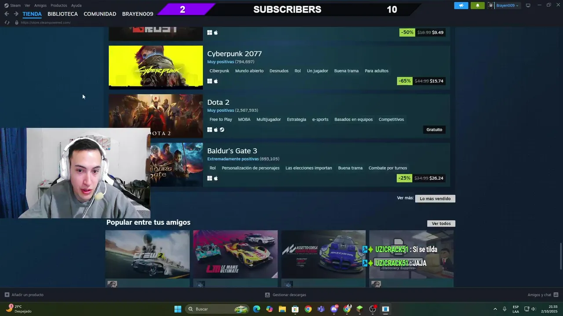Open the Dota 2 game title
The width and height of the screenshot is (563, 316).
click(x=218, y=102)
